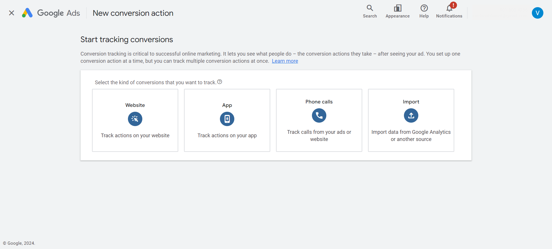Screen dimensions: 552x249
Task: Select the App phone download icon
Action: tap(227, 119)
